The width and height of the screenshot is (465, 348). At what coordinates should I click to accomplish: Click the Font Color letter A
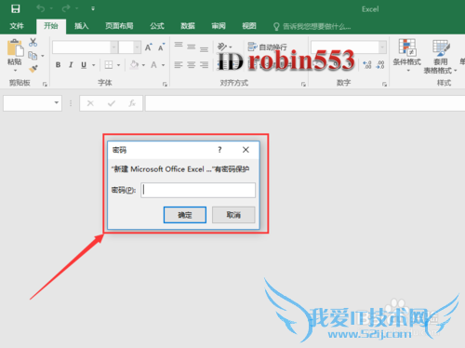coord(153,65)
